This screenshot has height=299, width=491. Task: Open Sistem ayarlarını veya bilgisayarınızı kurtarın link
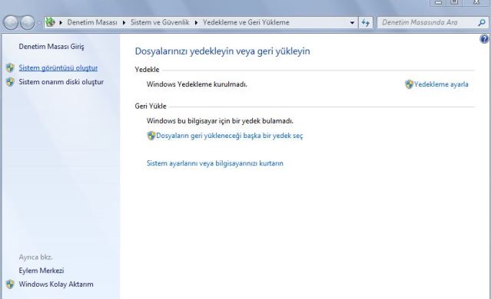coord(215,163)
